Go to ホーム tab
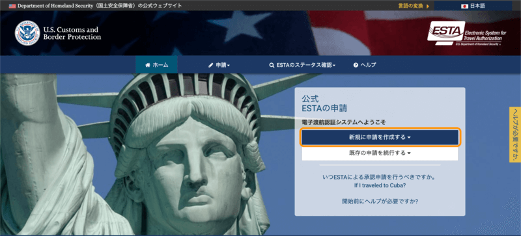 (156, 65)
